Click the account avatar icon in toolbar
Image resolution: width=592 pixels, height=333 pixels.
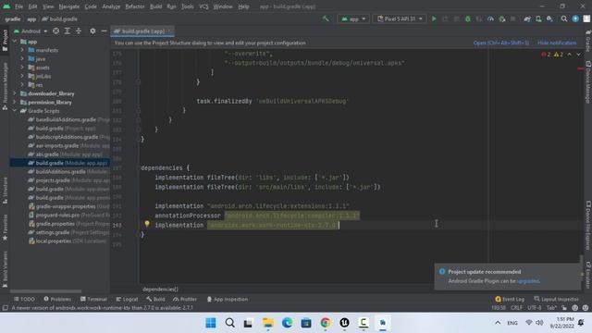pos(586,18)
